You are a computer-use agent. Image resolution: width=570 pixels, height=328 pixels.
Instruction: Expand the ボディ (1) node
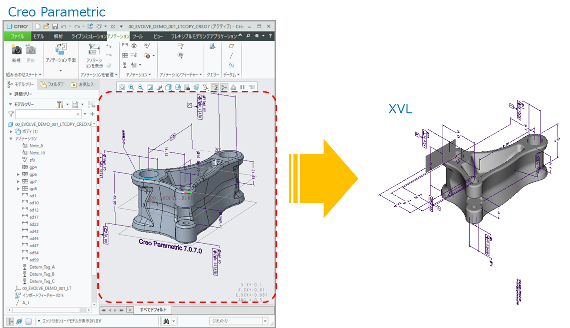point(11,132)
